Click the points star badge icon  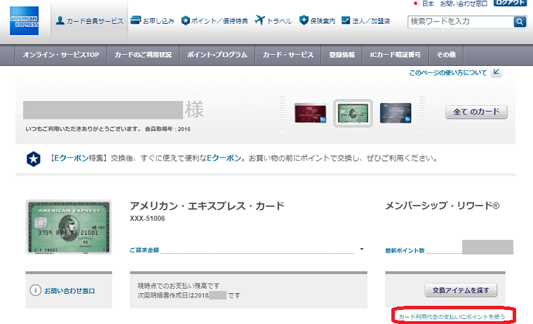185,20
